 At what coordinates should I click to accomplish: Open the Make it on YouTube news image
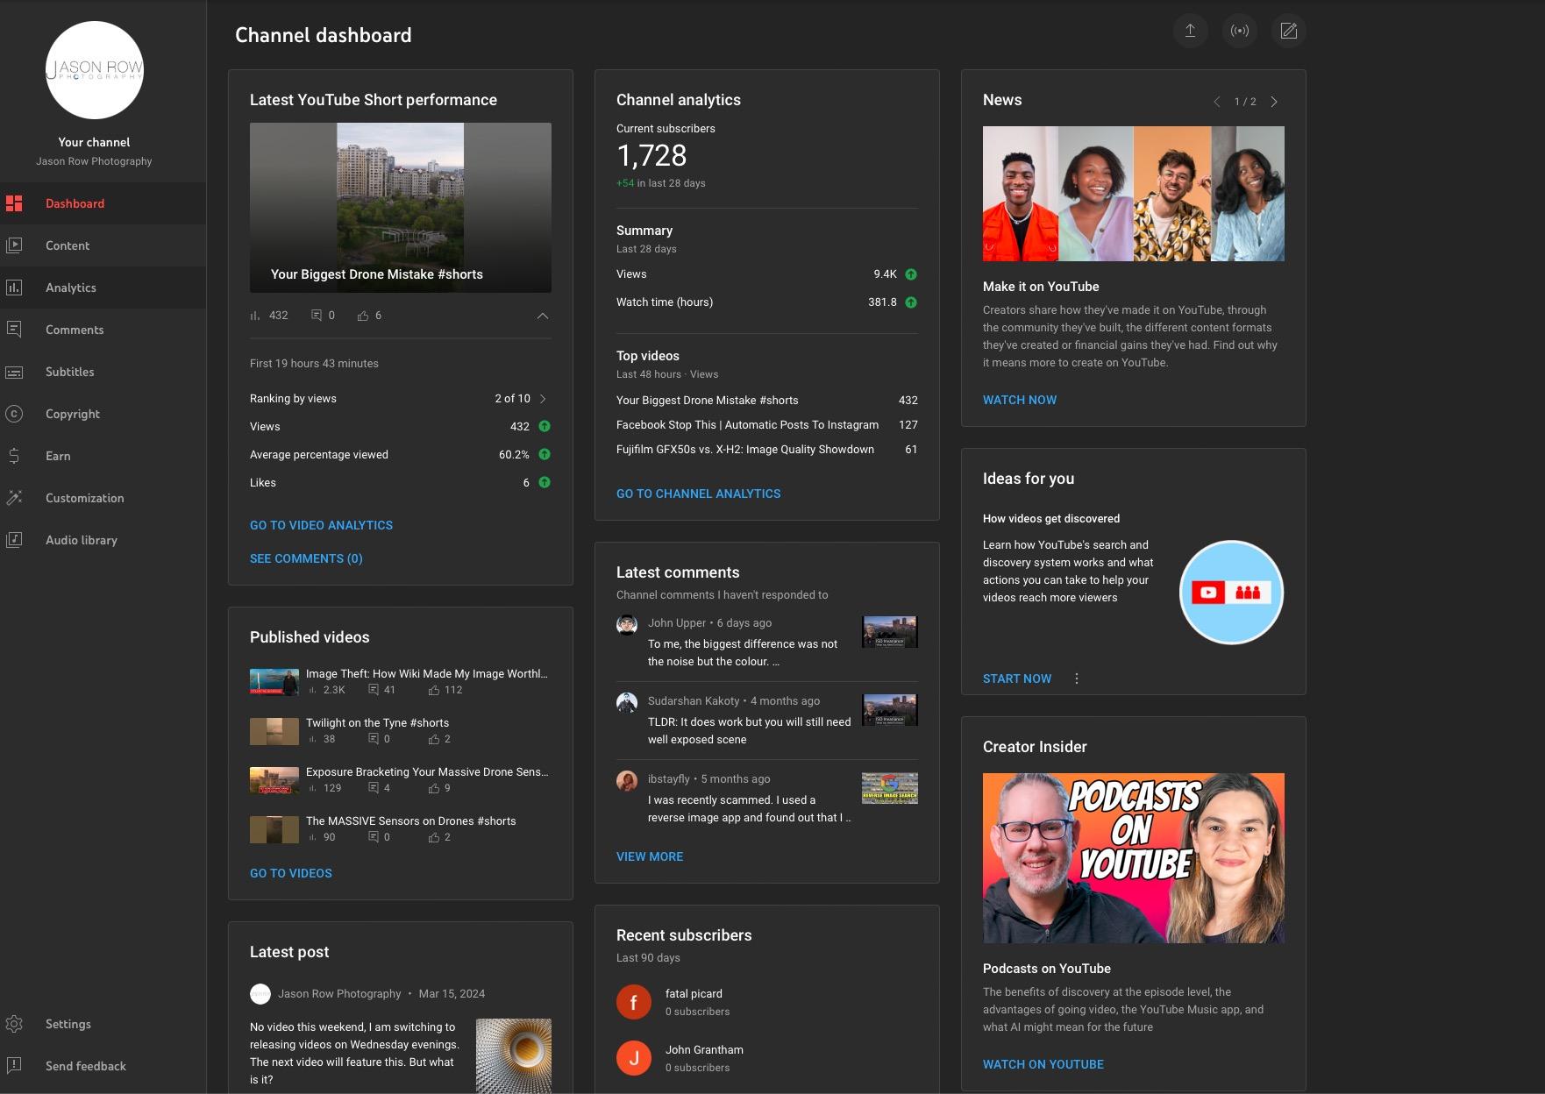[1134, 194]
